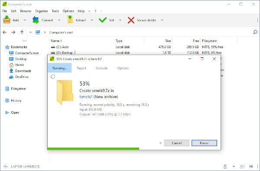The height and width of the screenshot is (171, 260).
Task: Click the search magnifier icon
Action: [255, 32]
